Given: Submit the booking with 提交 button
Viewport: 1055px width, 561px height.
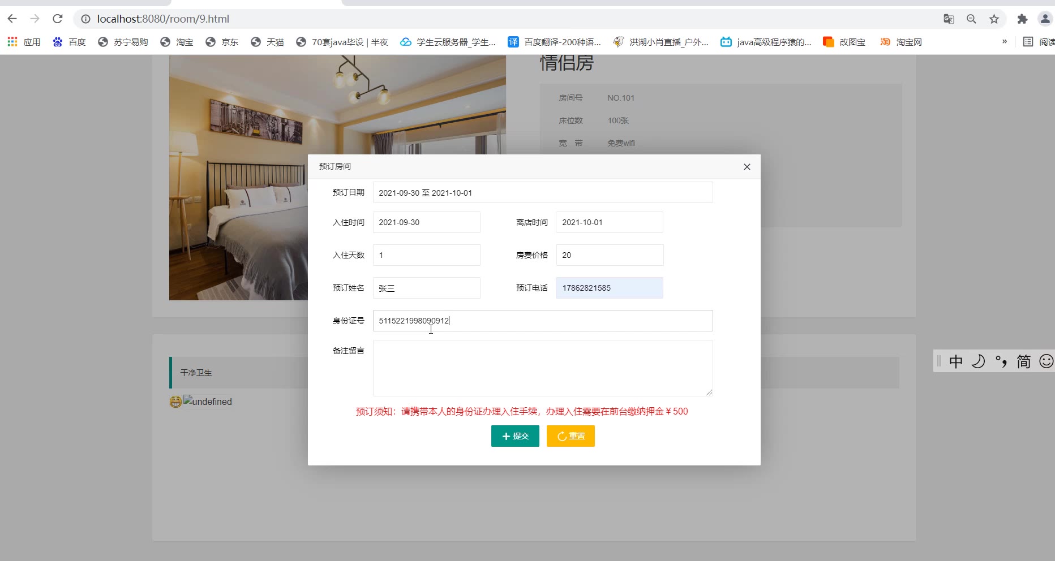Looking at the screenshot, I should (x=515, y=436).
